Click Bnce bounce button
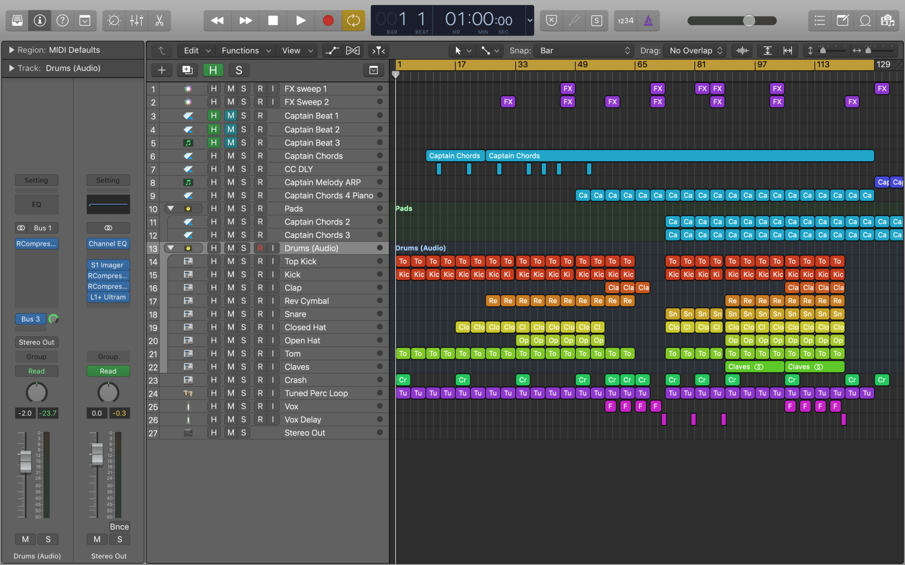 119,527
